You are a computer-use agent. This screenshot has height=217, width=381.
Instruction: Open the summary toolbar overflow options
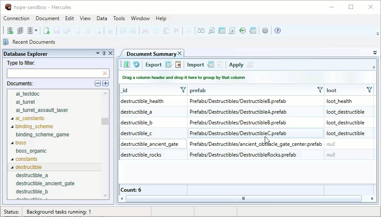pos(374,67)
